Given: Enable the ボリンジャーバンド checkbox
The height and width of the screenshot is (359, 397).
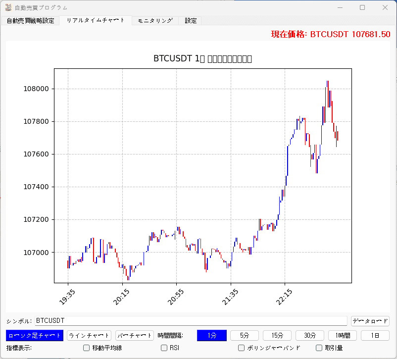Looking at the screenshot, I should (x=241, y=348).
